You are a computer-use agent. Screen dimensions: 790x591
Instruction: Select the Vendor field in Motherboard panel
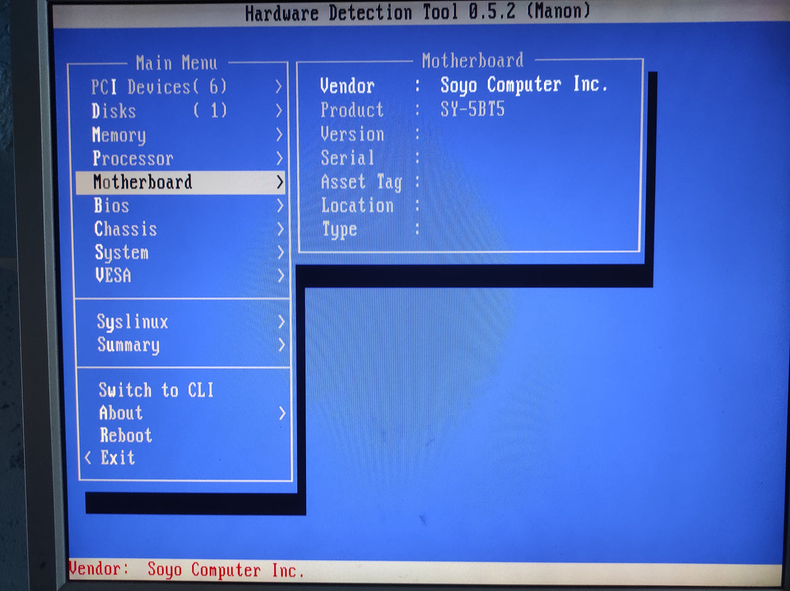pyautogui.click(x=347, y=86)
